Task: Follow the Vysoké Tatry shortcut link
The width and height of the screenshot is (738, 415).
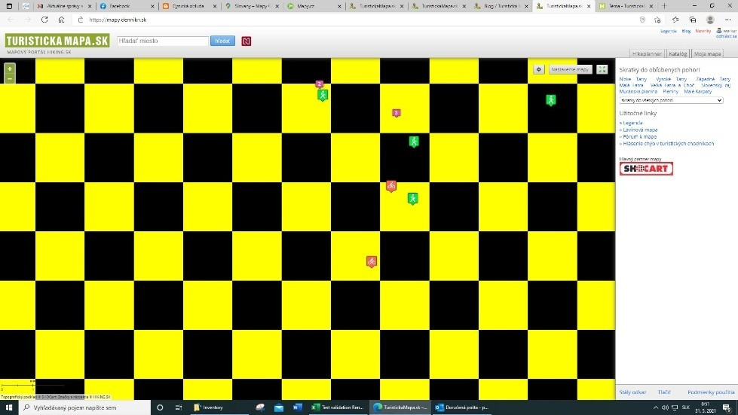Action: (671, 78)
